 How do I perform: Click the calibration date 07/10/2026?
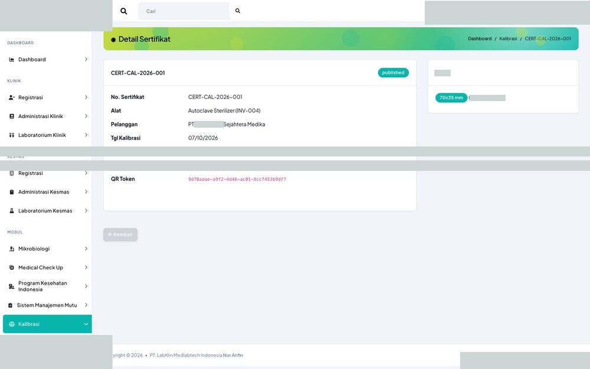203,138
